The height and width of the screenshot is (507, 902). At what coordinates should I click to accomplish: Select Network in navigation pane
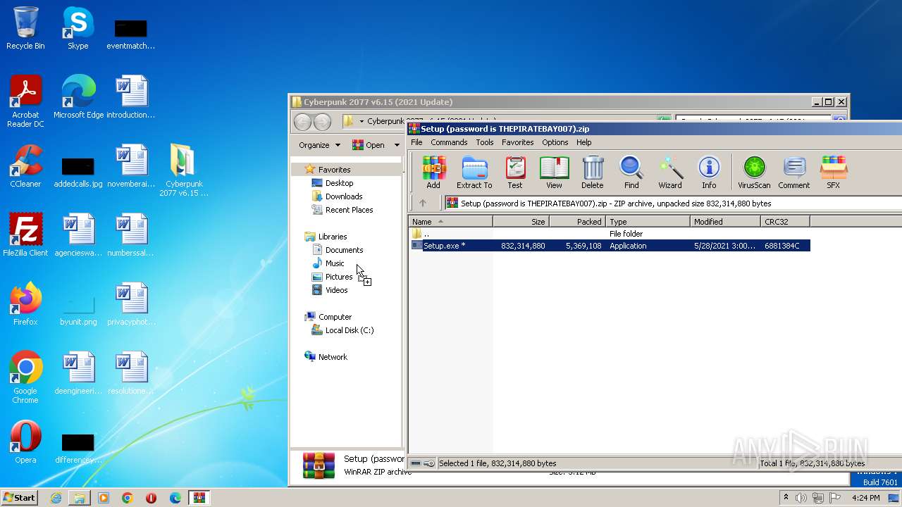point(333,357)
